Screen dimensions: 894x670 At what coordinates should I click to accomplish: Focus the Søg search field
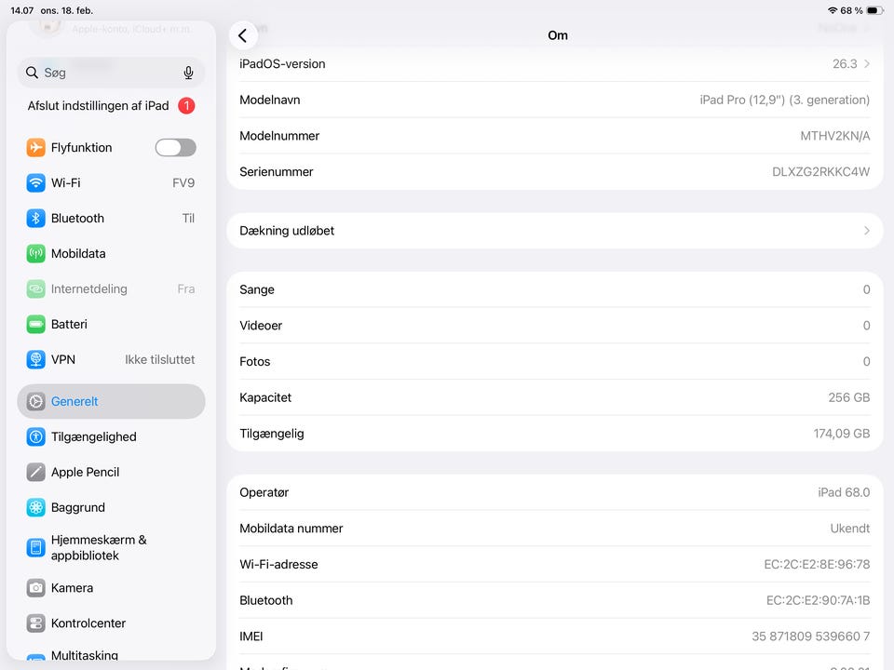click(x=111, y=73)
